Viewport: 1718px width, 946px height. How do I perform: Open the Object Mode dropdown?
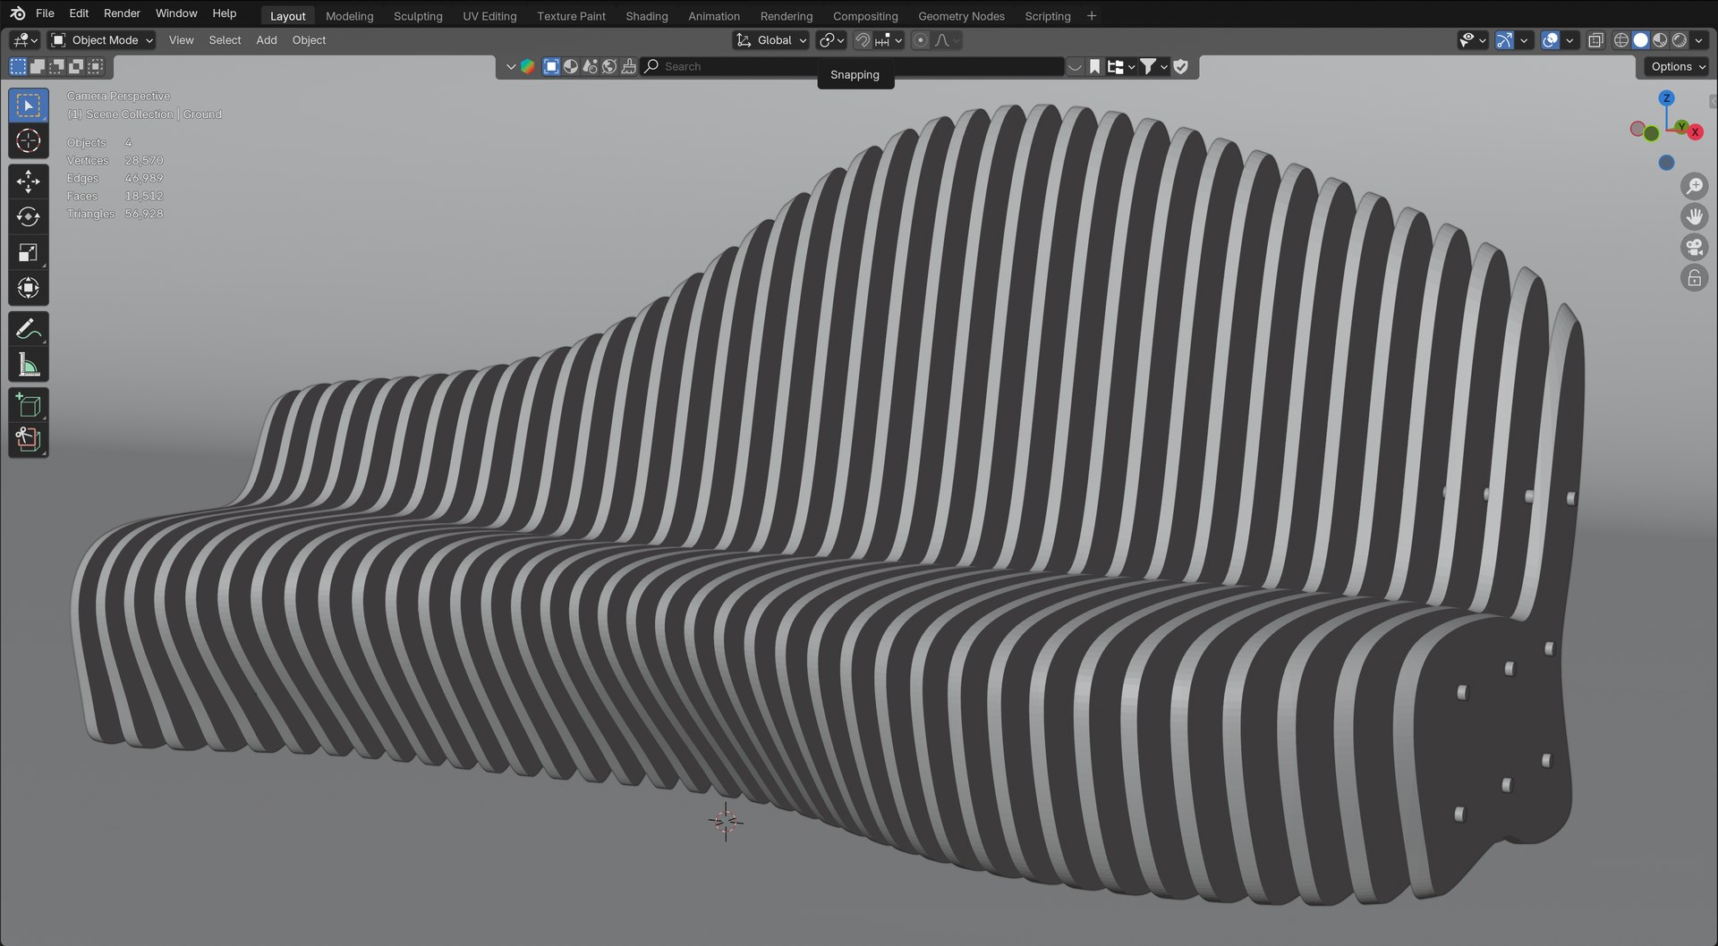pos(101,40)
